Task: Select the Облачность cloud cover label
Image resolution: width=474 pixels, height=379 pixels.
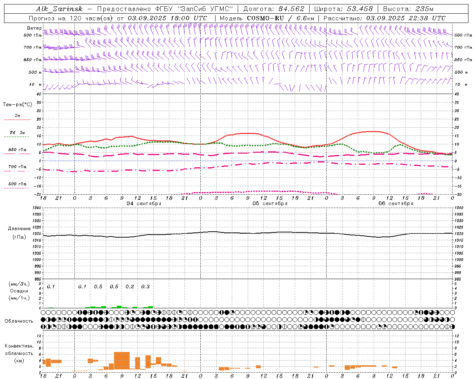Action: pos(19,321)
